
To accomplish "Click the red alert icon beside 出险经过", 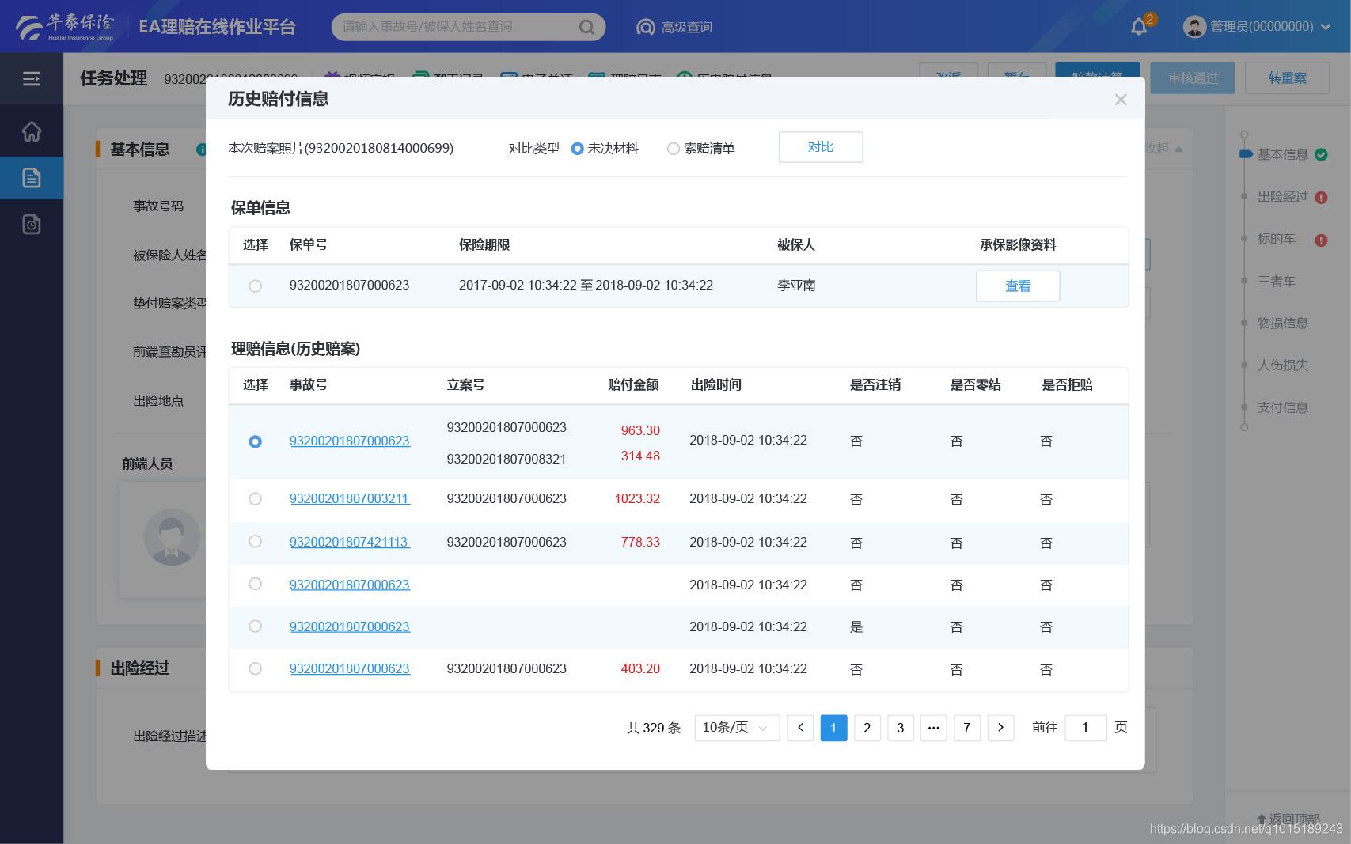I will click(1321, 198).
